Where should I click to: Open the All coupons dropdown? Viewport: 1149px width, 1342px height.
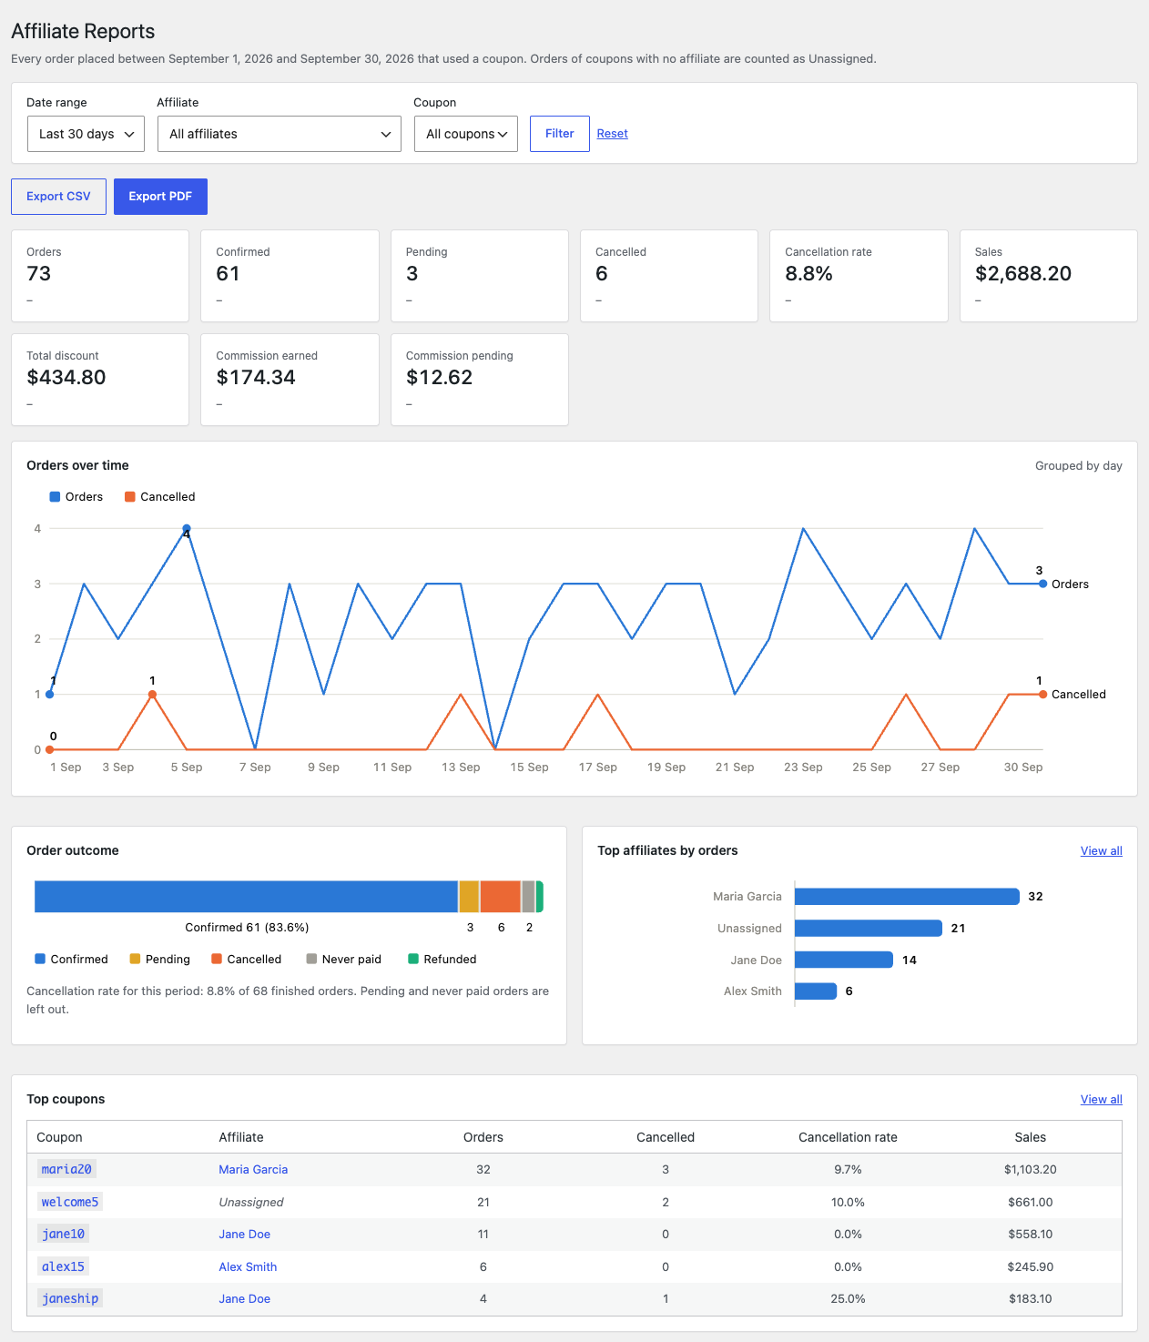466,134
